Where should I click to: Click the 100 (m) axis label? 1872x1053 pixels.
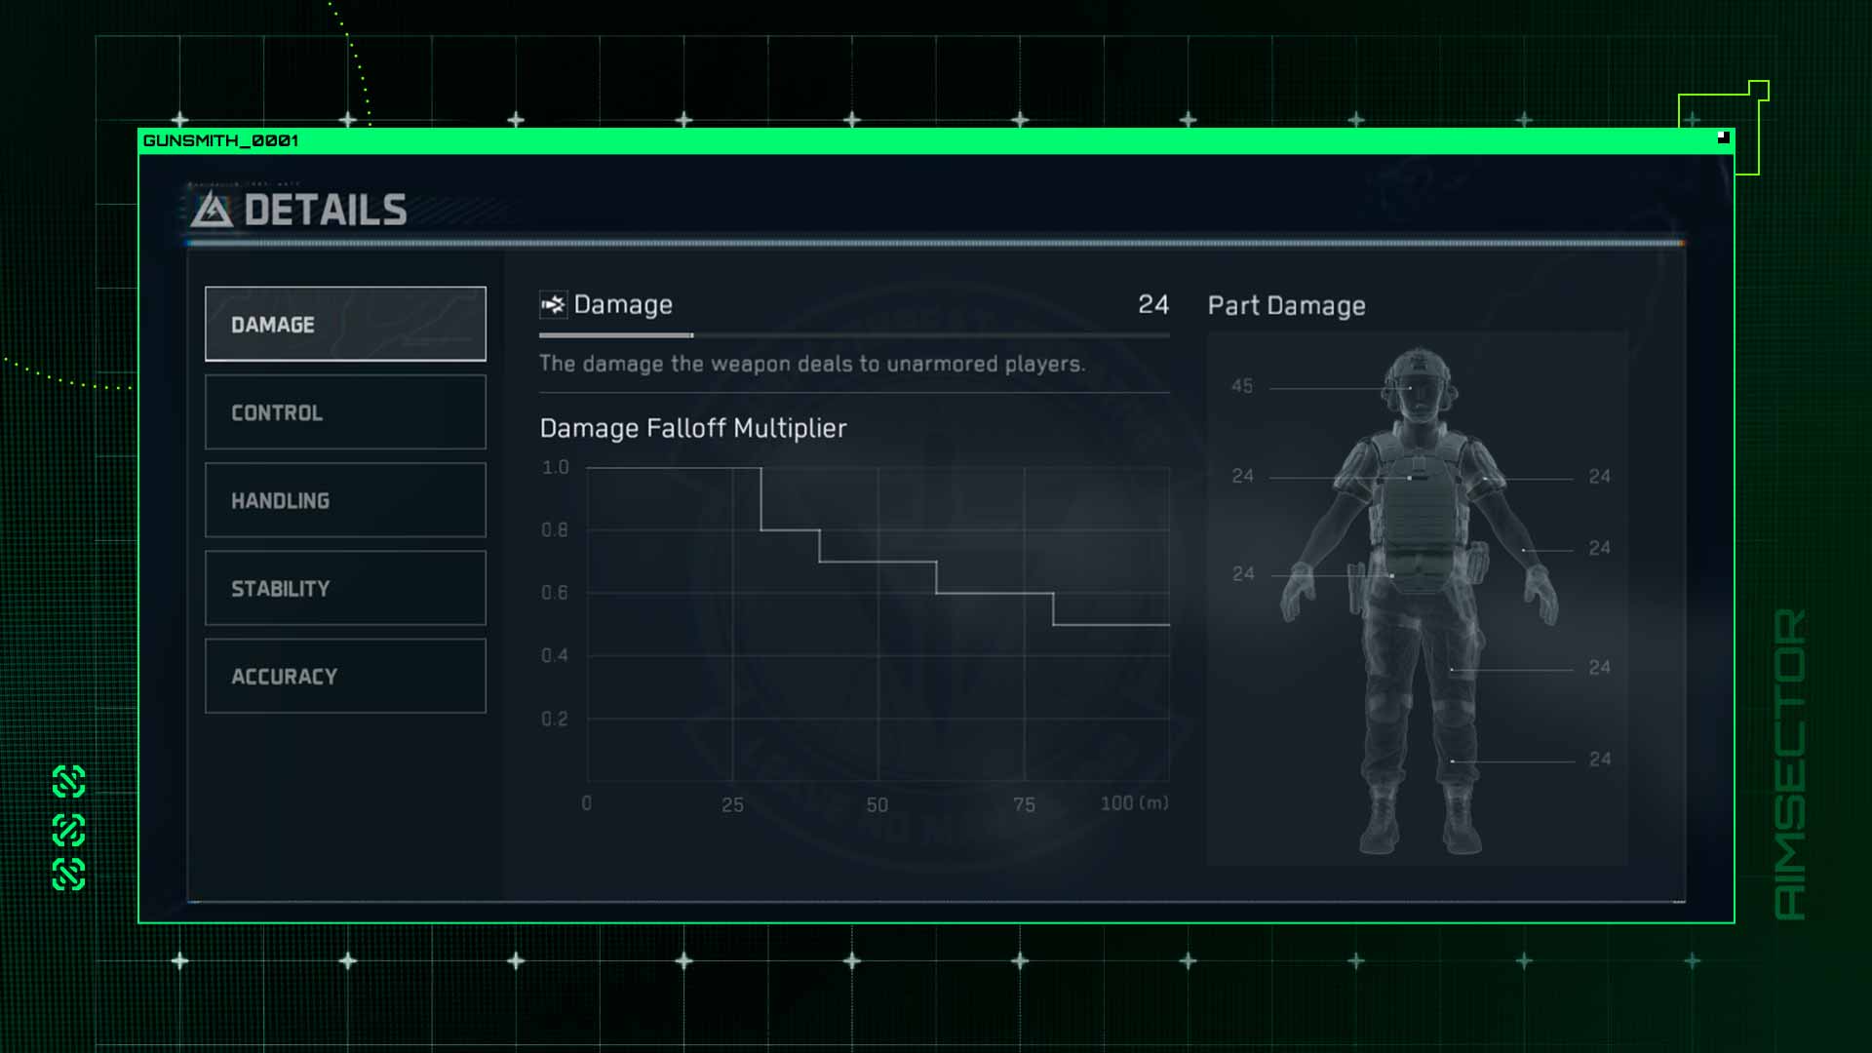pos(1134,803)
